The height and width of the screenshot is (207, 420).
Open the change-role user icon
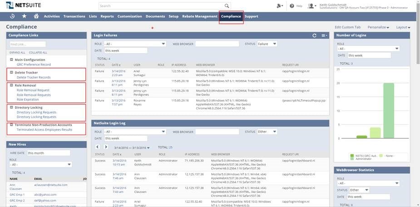coord(312,5)
